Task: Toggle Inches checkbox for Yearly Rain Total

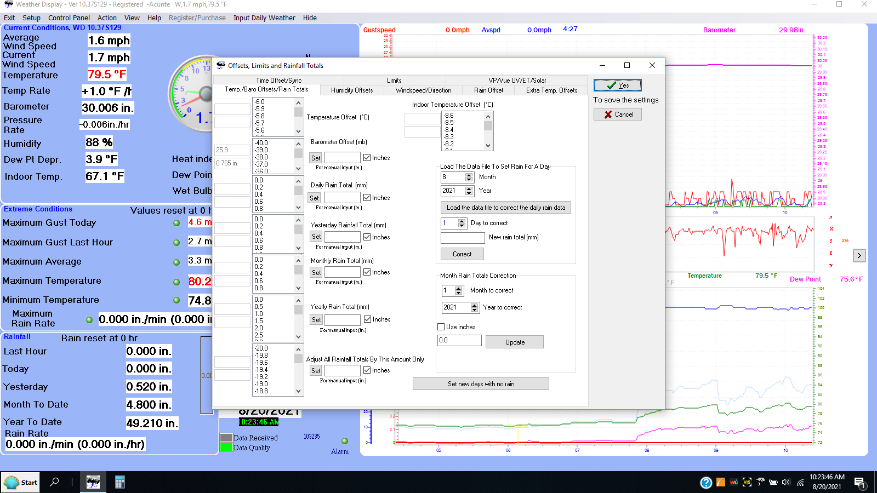Action: pos(367,319)
